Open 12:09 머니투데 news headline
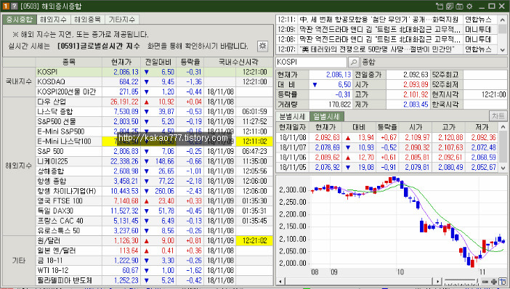 pyautogui.click(x=386, y=30)
